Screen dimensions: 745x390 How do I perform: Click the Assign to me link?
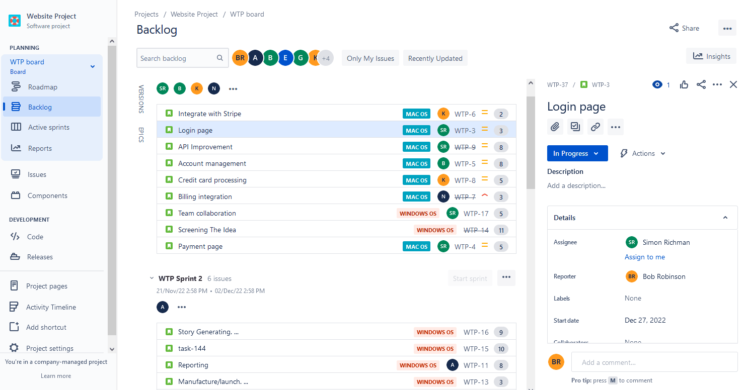645,257
